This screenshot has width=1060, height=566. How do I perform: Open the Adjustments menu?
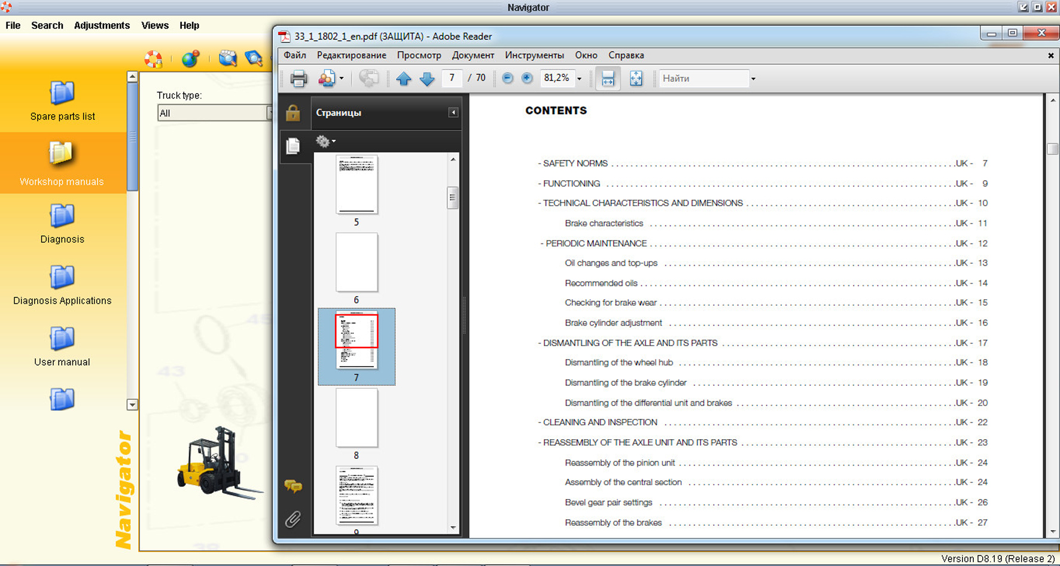(x=102, y=25)
